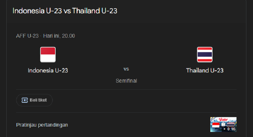The height and width of the screenshot is (137, 253).
Task: Open the Pratinjau pertandingan label
Action: [x=42, y=125]
